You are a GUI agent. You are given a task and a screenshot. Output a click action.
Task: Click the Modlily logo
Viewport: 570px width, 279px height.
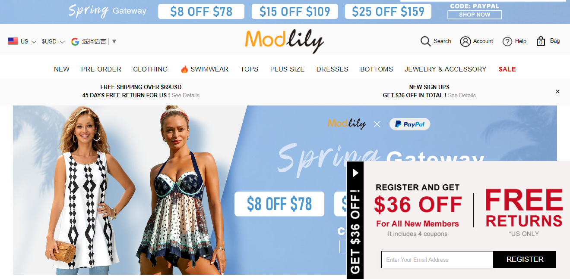tap(285, 41)
